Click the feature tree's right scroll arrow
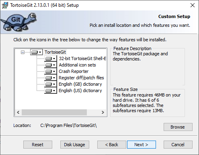 pos(103,112)
